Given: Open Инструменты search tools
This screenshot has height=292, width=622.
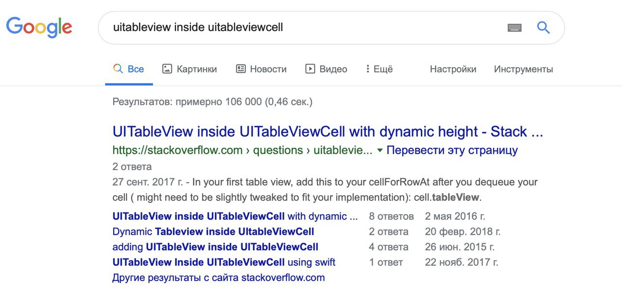Looking at the screenshot, I should click(x=523, y=69).
